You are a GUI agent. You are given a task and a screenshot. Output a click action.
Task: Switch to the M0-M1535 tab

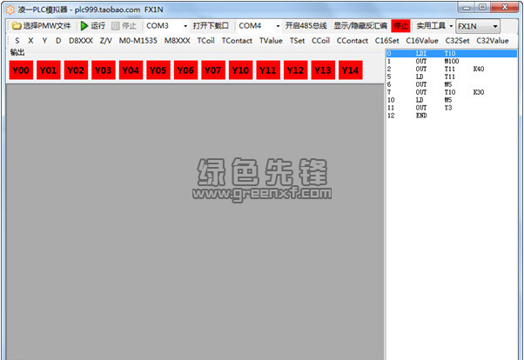coord(138,40)
